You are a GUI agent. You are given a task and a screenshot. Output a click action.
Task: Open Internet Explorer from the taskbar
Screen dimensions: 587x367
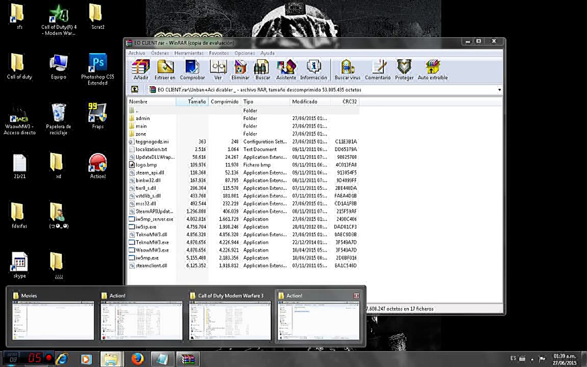tap(62, 359)
